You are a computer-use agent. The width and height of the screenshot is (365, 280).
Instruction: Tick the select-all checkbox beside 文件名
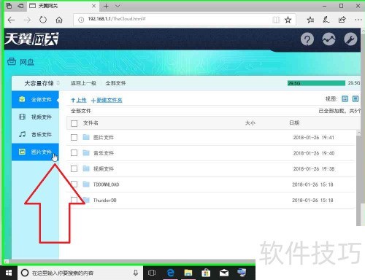(74, 123)
